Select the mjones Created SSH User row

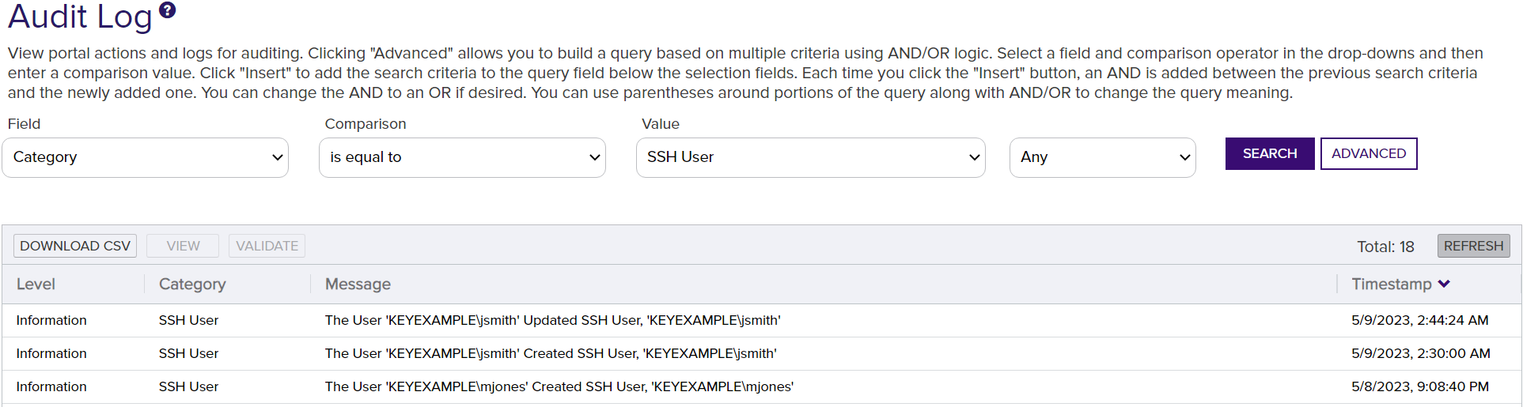pos(559,386)
